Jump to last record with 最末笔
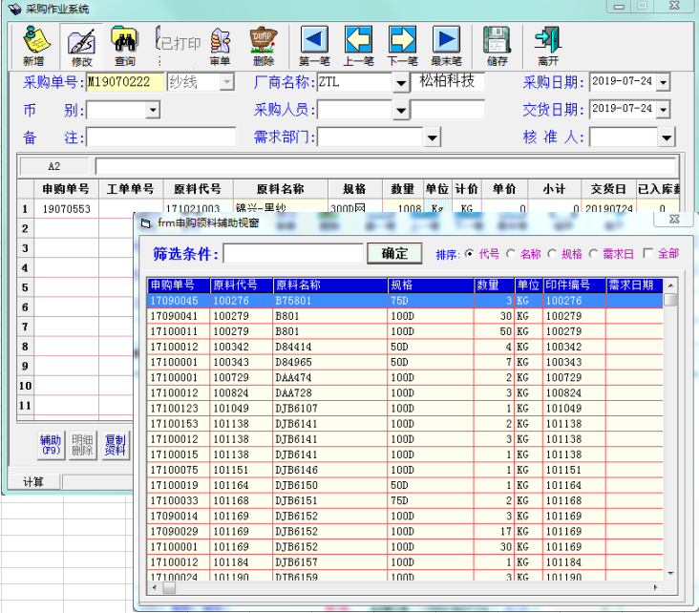 (446, 46)
